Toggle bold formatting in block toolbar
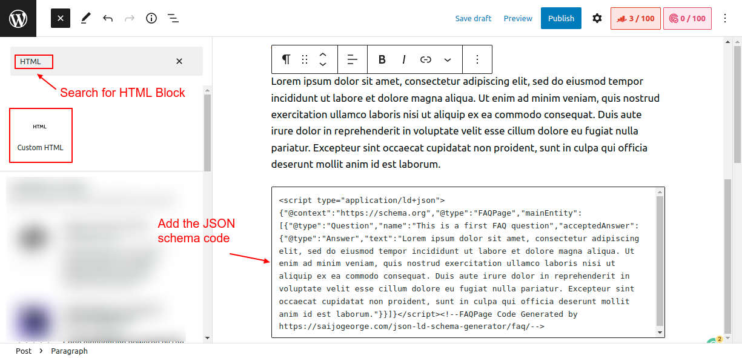The image size is (742, 358). [x=382, y=59]
